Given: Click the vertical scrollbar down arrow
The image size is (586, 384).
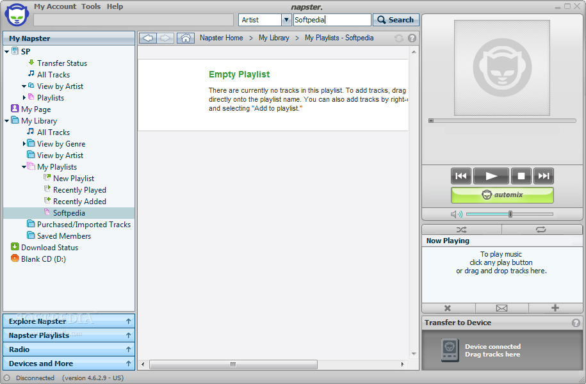Looking at the screenshot, I should tap(414, 354).
